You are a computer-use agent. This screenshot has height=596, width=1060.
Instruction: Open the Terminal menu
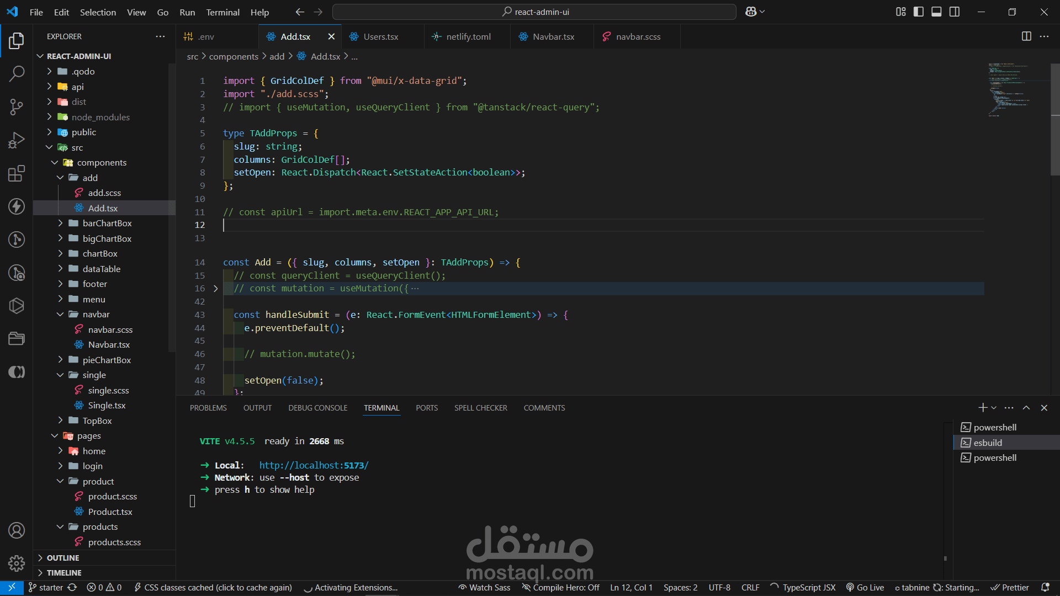click(222, 12)
